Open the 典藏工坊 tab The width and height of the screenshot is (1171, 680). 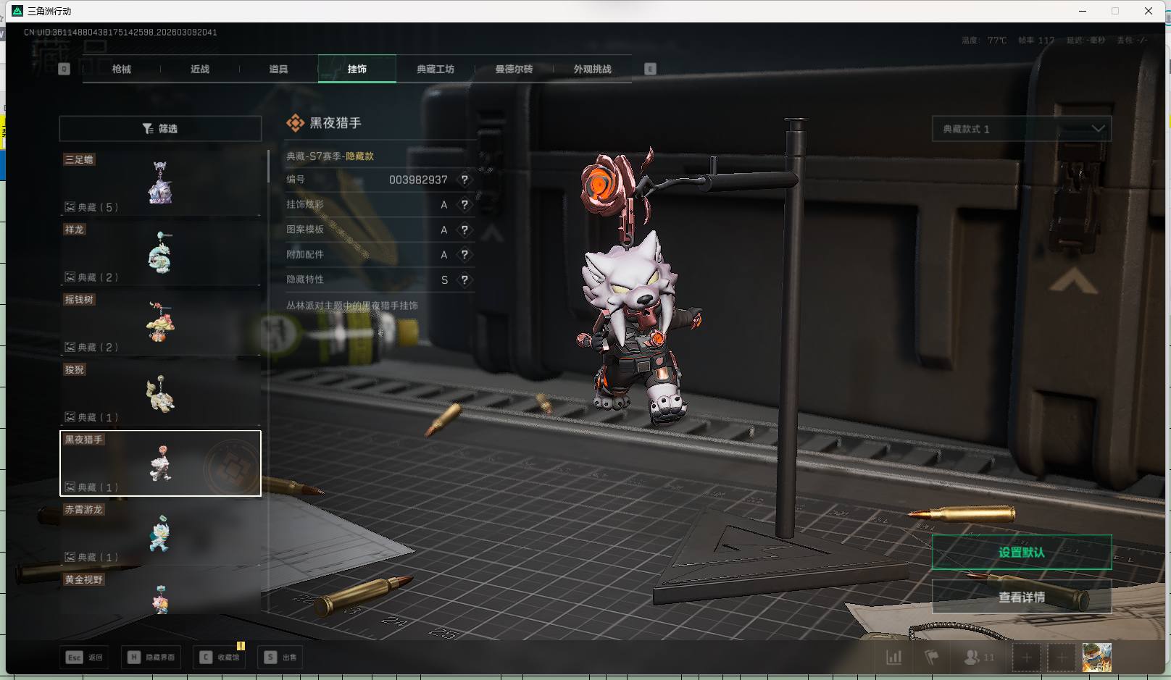click(436, 69)
